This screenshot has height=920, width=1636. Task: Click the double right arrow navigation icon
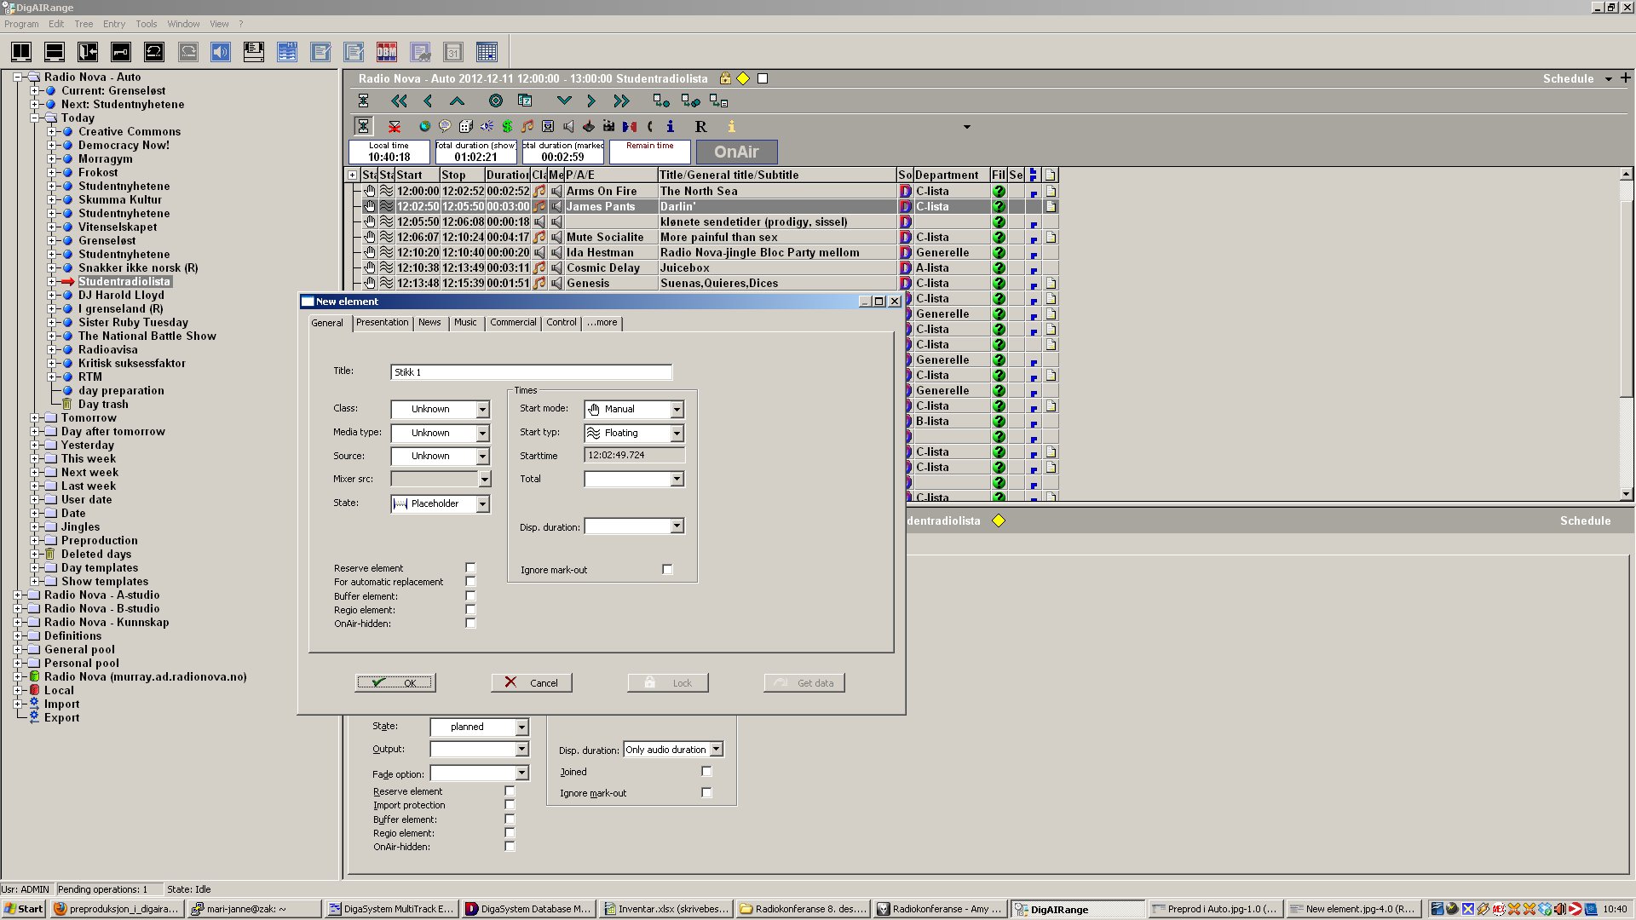(x=621, y=101)
